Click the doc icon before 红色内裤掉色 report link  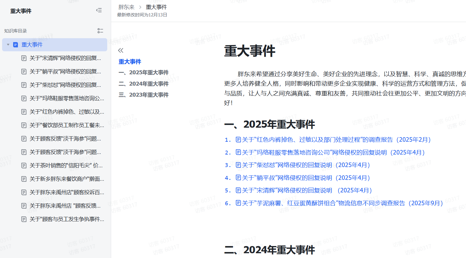[238, 140]
